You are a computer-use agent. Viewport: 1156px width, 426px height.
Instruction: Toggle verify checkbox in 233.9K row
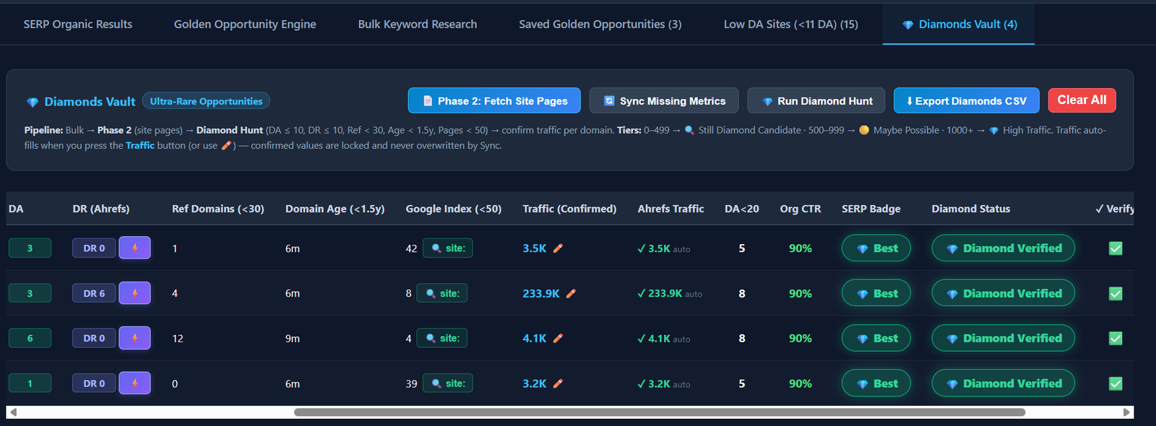pos(1116,293)
